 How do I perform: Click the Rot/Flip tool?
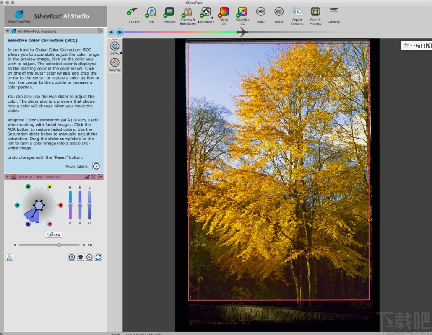[x=115, y=63]
